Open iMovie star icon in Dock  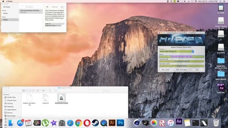coord(54,123)
